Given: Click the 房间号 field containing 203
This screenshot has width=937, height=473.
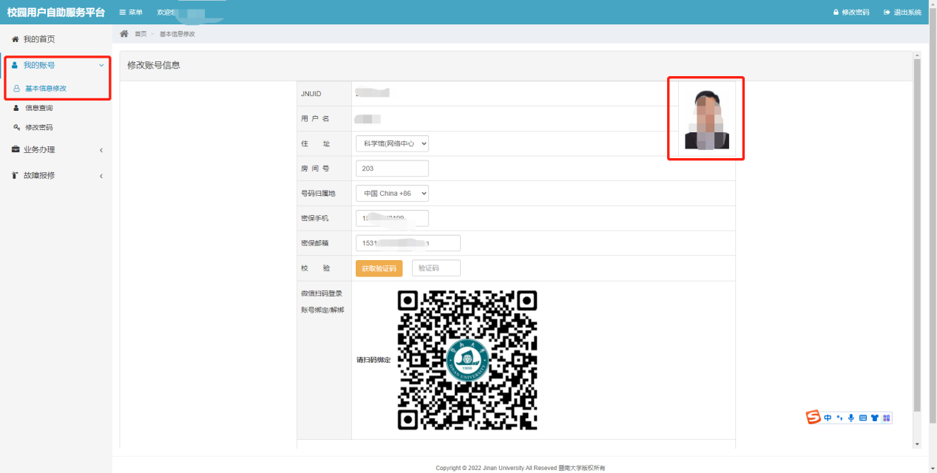Looking at the screenshot, I should (x=392, y=169).
